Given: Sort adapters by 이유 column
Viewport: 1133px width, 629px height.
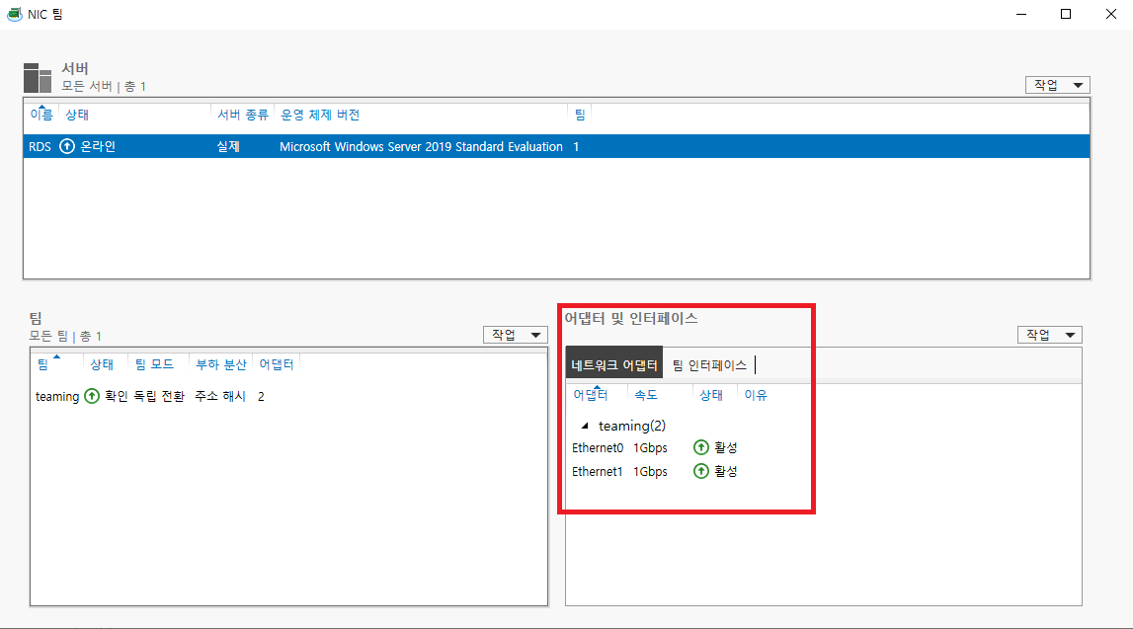Looking at the screenshot, I should tap(756, 395).
